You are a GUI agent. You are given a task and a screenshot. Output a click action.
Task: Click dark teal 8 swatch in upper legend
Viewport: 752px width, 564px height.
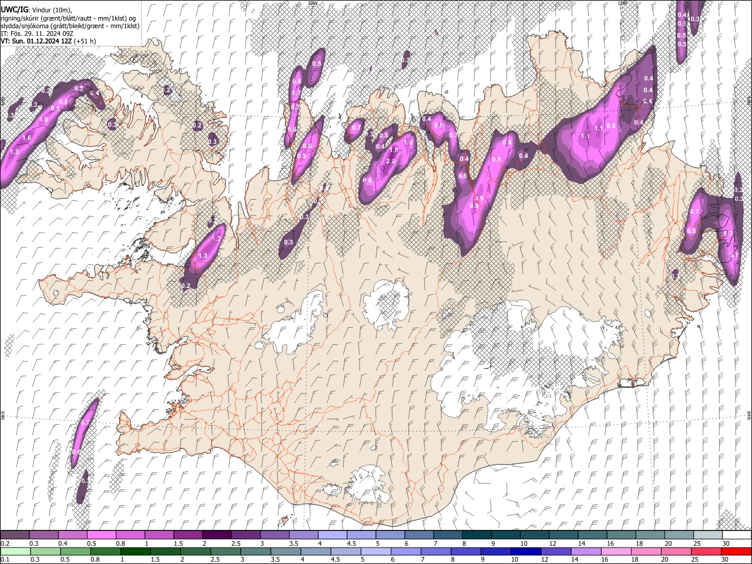click(476, 535)
